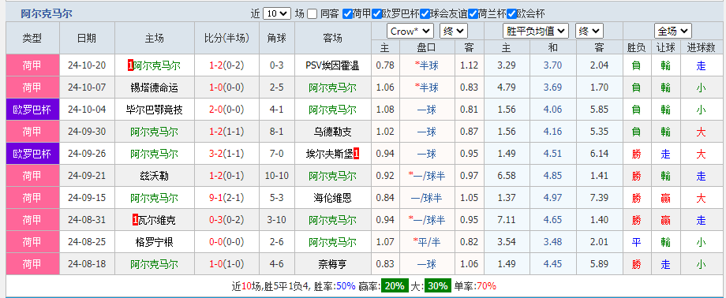Click the 30% over-rate badge
This screenshot has height=298, width=726.
[437, 286]
